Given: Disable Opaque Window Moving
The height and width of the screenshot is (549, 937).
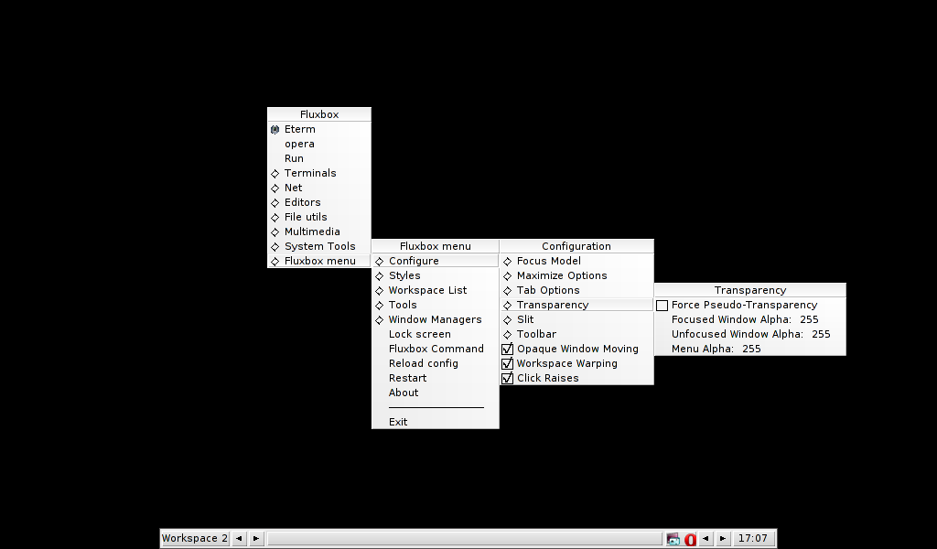Looking at the screenshot, I should 508,349.
